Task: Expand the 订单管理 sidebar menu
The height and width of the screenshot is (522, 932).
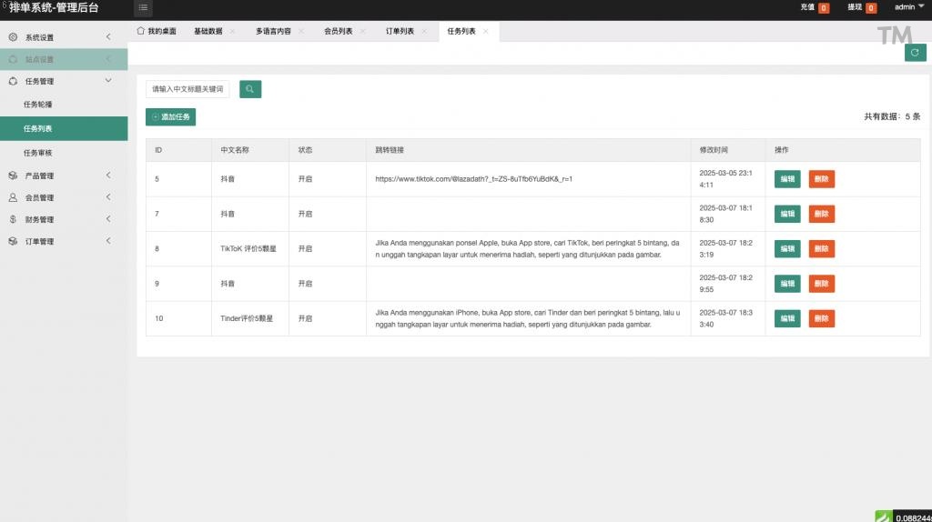Action: click(64, 241)
